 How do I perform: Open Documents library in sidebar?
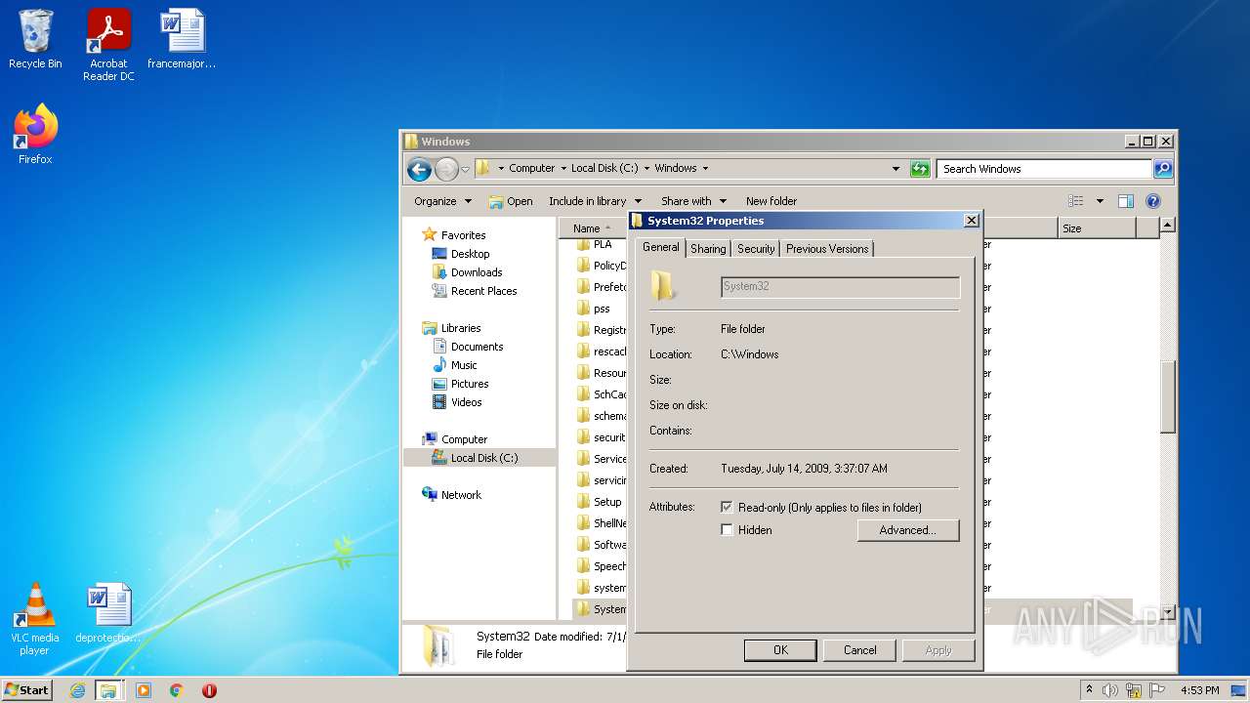[x=477, y=347]
